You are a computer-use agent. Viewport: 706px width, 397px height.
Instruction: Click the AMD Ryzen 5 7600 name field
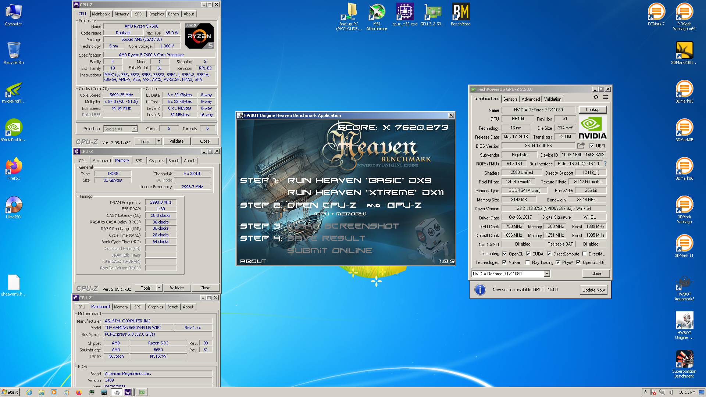(142, 26)
